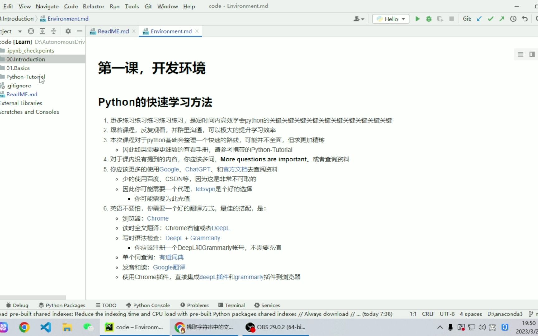Viewport: 538px width, 336px height.
Task: Update project with Git pull arrow
Action: (479, 19)
